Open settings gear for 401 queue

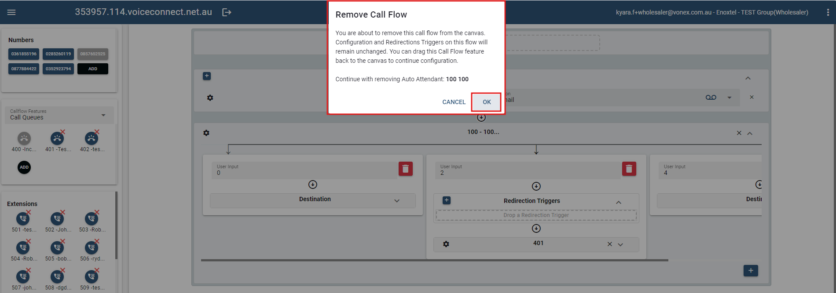(x=446, y=244)
